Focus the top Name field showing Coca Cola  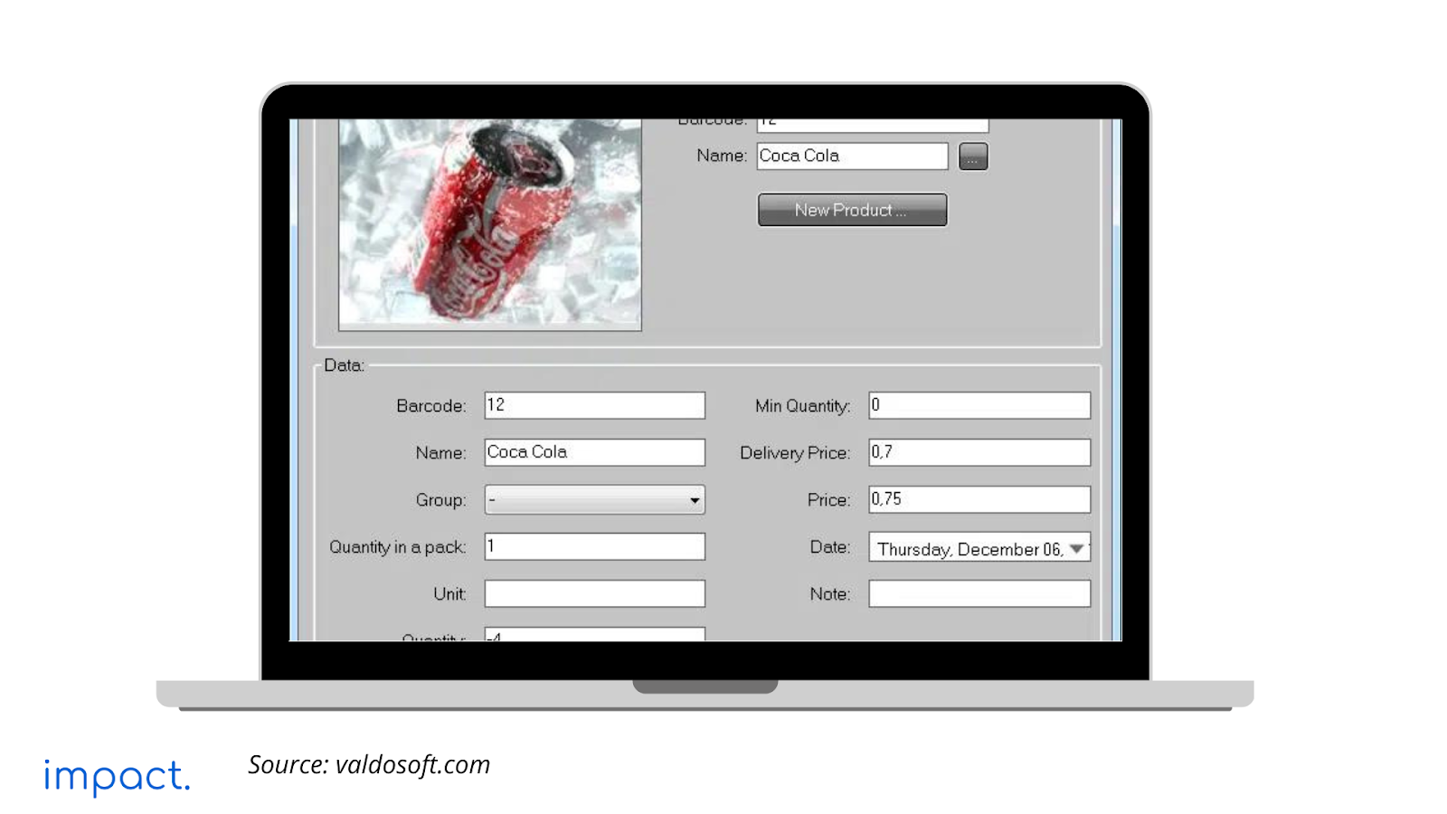(x=852, y=156)
